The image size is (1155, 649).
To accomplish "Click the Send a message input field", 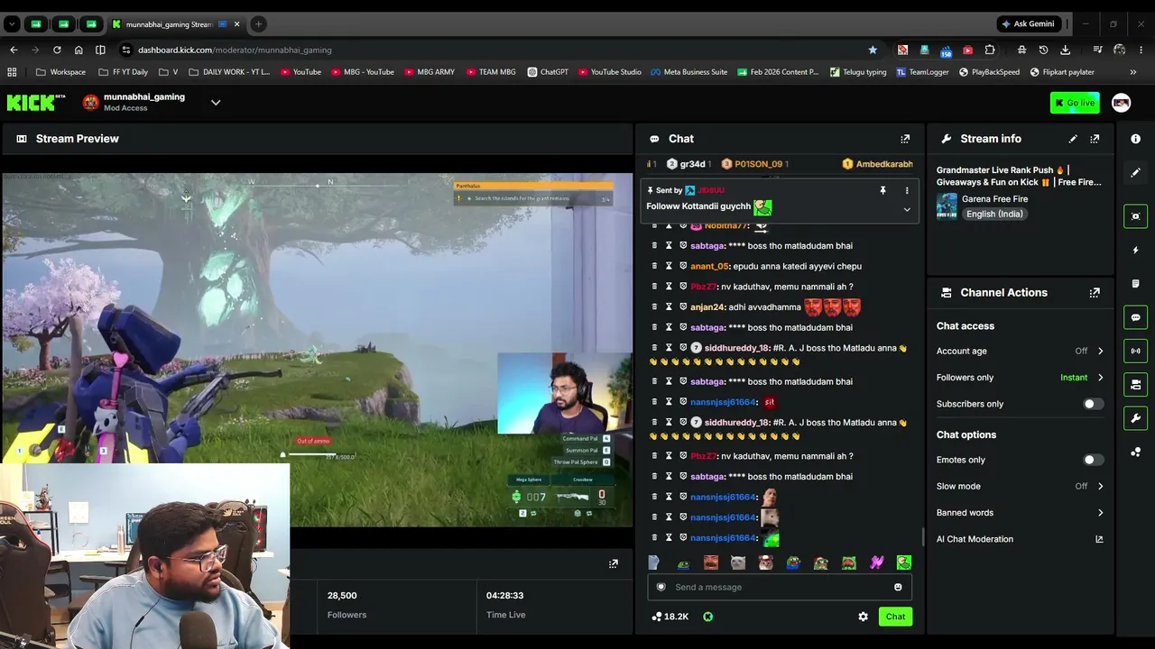I will (780, 588).
